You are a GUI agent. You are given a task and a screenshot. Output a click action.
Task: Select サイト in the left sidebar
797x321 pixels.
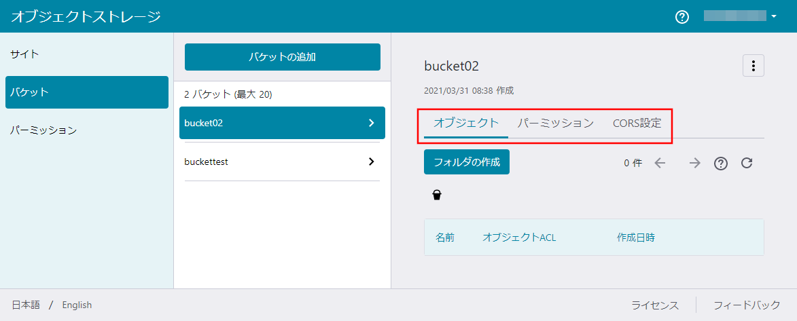click(x=24, y=54)
